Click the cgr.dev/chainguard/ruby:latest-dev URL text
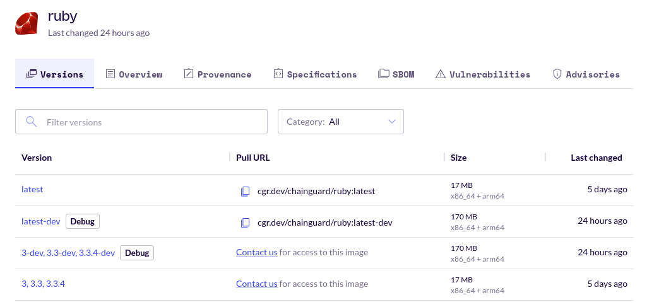647x307 pixels. pyautogui.click(x=324, y=223)
